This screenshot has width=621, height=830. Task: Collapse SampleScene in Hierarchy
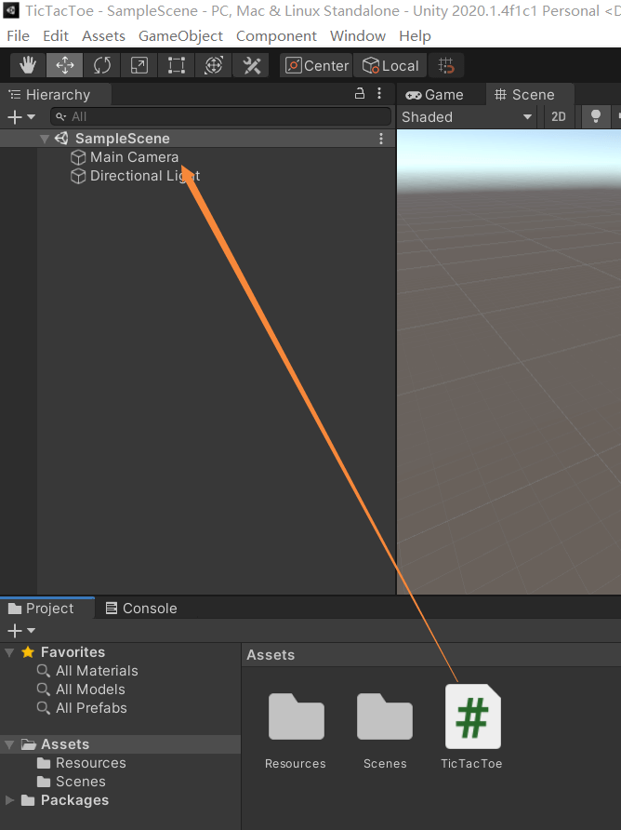[45, 139]
